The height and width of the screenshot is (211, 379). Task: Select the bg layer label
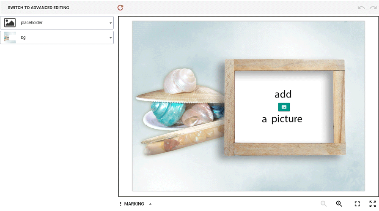[23, 38]
